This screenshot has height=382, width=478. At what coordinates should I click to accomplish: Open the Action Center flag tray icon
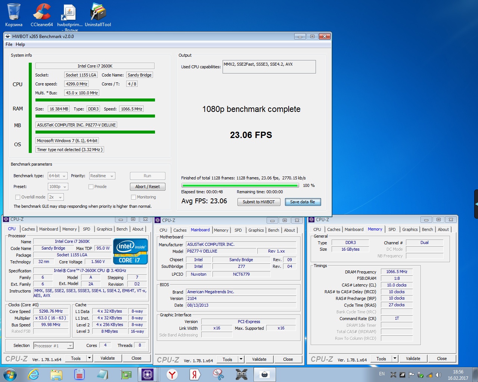click(x=411, y=375)
